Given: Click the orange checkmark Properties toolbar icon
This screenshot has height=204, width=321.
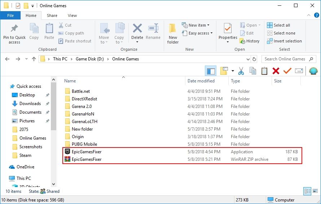Looking at the screenshot, I should coord(287,71).
